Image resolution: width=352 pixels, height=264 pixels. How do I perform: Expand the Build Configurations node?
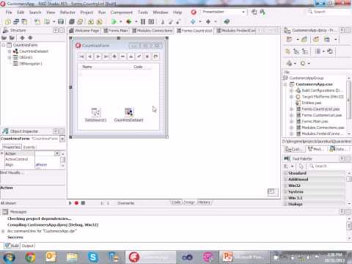pyautogui.click(x=291, y=90)
